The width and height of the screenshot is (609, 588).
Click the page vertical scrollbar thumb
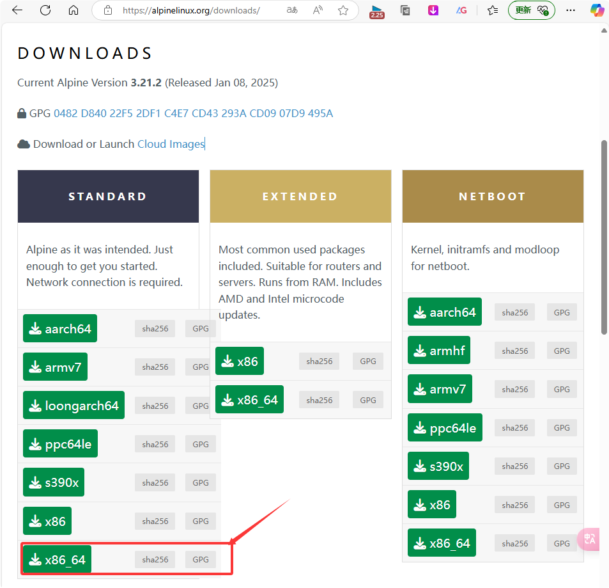pos(604,237)
